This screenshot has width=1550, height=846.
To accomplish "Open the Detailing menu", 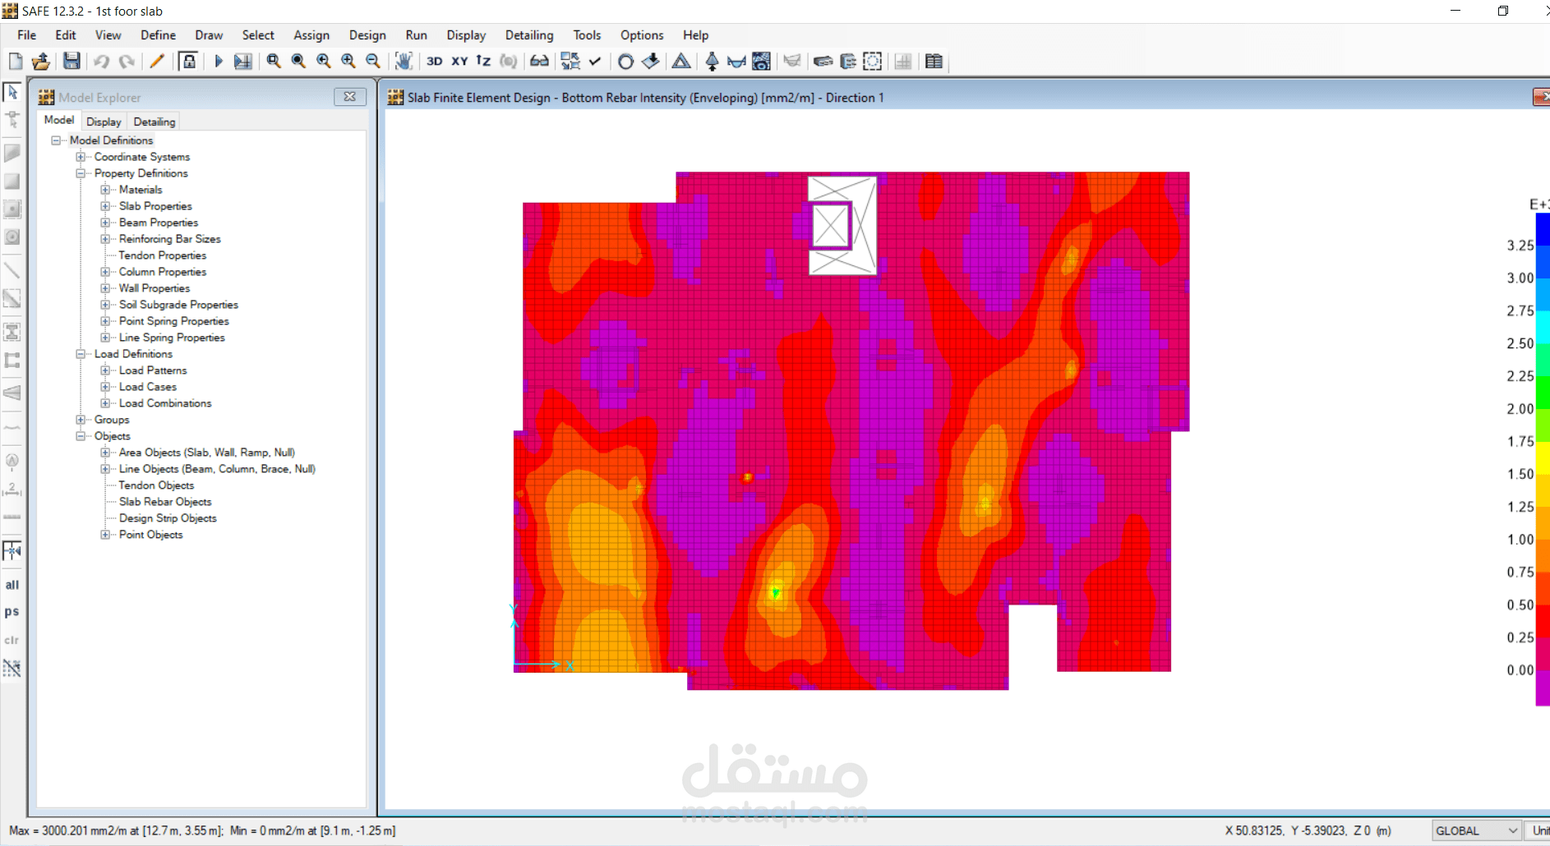I will coord(529,35).
